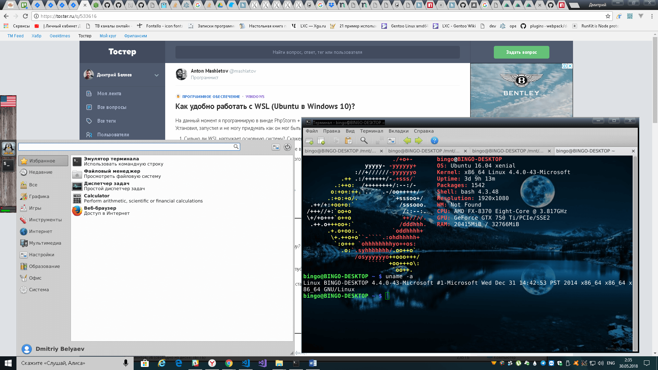Open the WINDOWS tag link
The width and height of the screenshot is (658, 370).
tap(255, 97)
